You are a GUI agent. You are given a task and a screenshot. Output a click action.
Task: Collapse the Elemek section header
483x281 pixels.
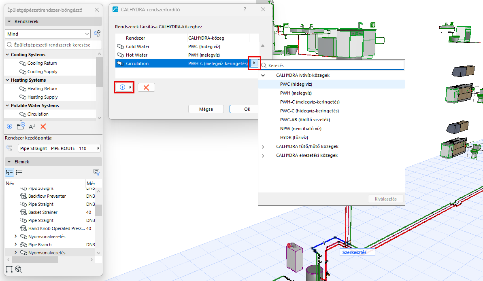(9, 162)
